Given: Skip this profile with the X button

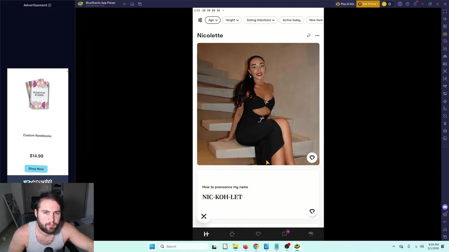Looking at the screenshot, I should pyautogui.click(x=204, y=216).
